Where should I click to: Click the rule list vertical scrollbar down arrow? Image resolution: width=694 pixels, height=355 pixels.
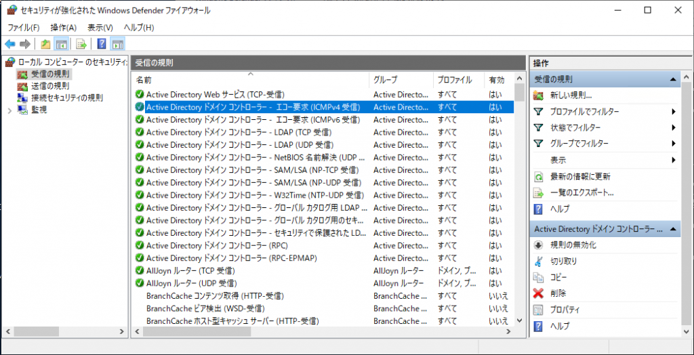520,320
